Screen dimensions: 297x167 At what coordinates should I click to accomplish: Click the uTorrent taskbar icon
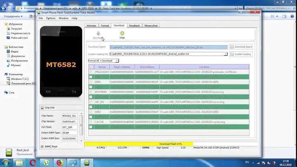46,162
